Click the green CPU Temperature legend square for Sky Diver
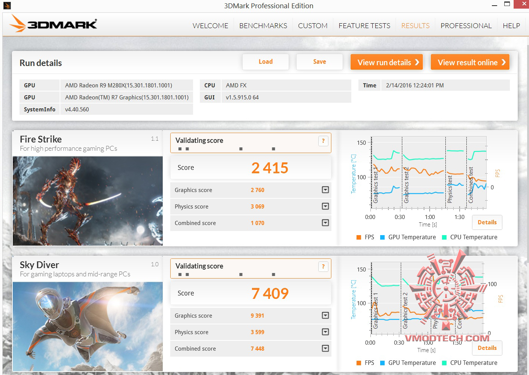The image size is (529, 375). (x=444, y=363)
